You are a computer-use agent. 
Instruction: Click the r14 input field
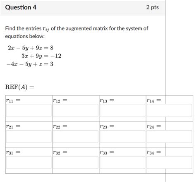point(169,110)
